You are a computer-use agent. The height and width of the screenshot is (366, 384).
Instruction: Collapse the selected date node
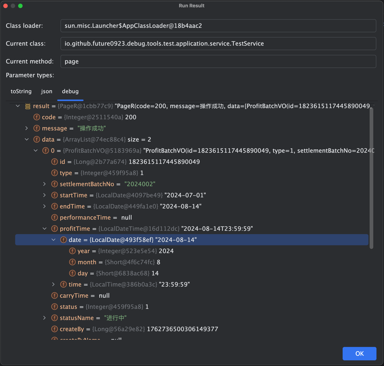click(54, 240)
